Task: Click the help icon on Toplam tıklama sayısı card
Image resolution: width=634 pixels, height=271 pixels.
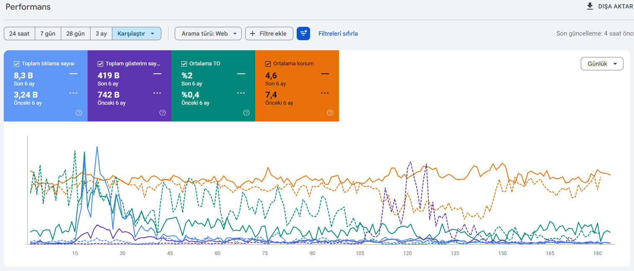Action: 79,113
